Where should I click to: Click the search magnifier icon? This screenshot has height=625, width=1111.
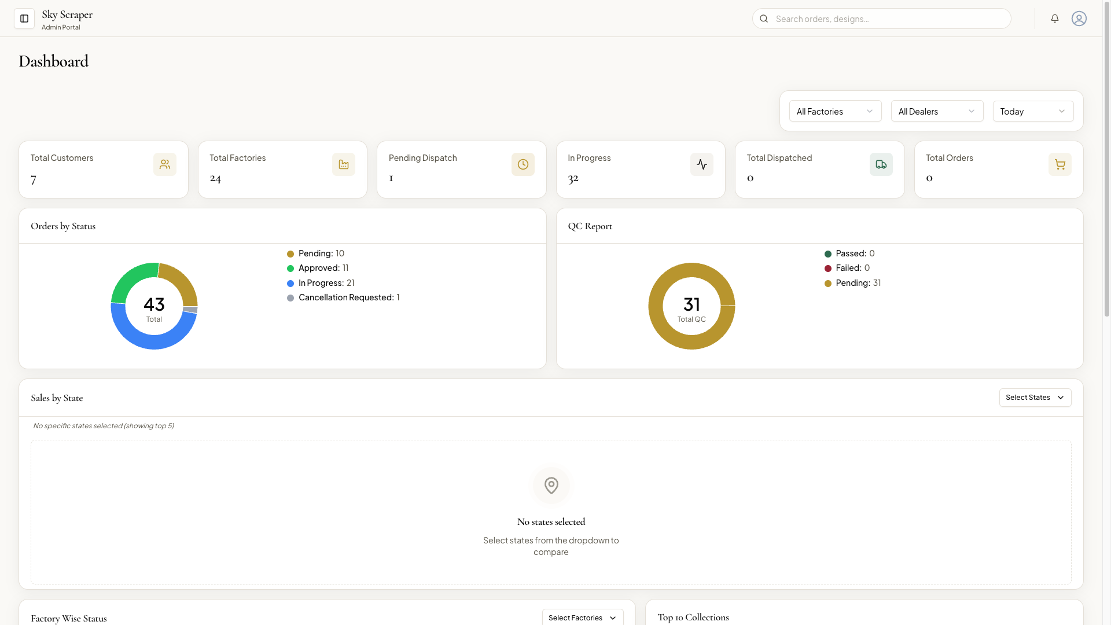coord(764,19)
